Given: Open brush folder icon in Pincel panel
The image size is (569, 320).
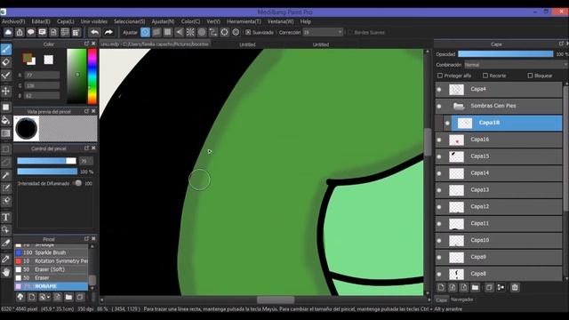Looking at the screenshot, I should coord(68,297).
